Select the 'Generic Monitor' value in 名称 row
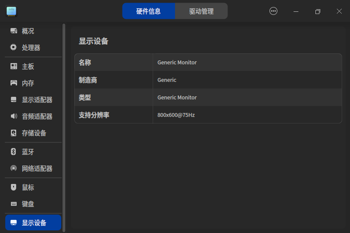This screenshot has height=233, width=350. pos(177,62)
